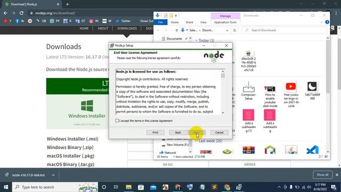Click the Windows Binary (.zip) row label
The image size is (341, 192).
click(70, 147)
